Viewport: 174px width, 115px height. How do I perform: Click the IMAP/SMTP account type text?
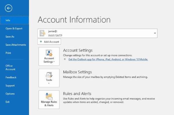click(55, 36)
